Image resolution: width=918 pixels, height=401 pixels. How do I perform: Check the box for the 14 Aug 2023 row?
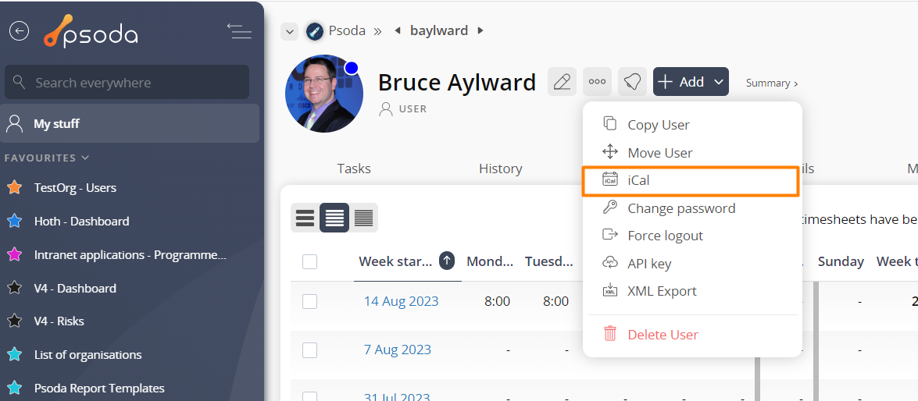[310, 301]
